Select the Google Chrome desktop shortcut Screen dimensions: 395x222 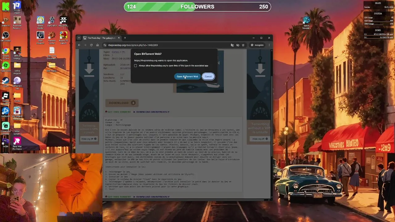6,53
